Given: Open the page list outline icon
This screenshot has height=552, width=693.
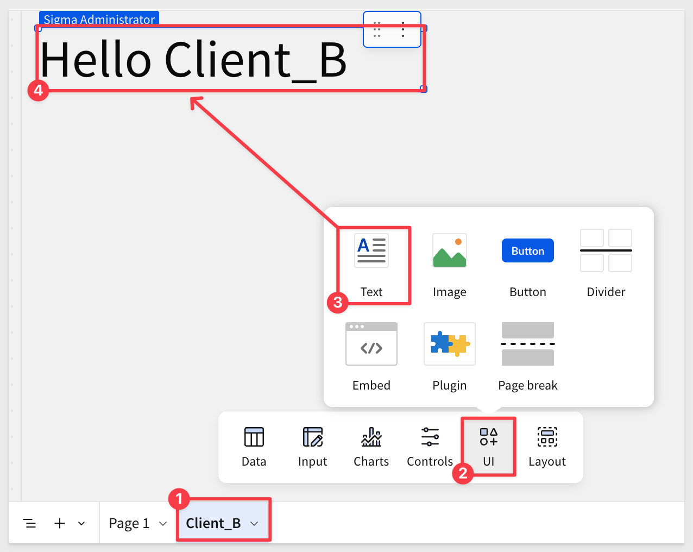Looking at the screenshot, I should [x=30, y=523].
